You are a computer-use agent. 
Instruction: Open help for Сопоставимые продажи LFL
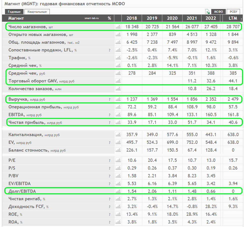(x=109, y=50)
